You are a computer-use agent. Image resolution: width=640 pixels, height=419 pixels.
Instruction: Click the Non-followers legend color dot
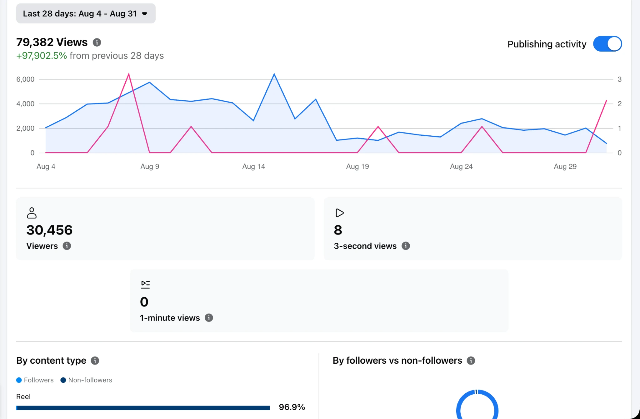point(63,380)
